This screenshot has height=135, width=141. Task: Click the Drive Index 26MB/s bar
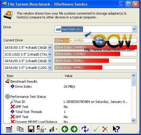96,40
